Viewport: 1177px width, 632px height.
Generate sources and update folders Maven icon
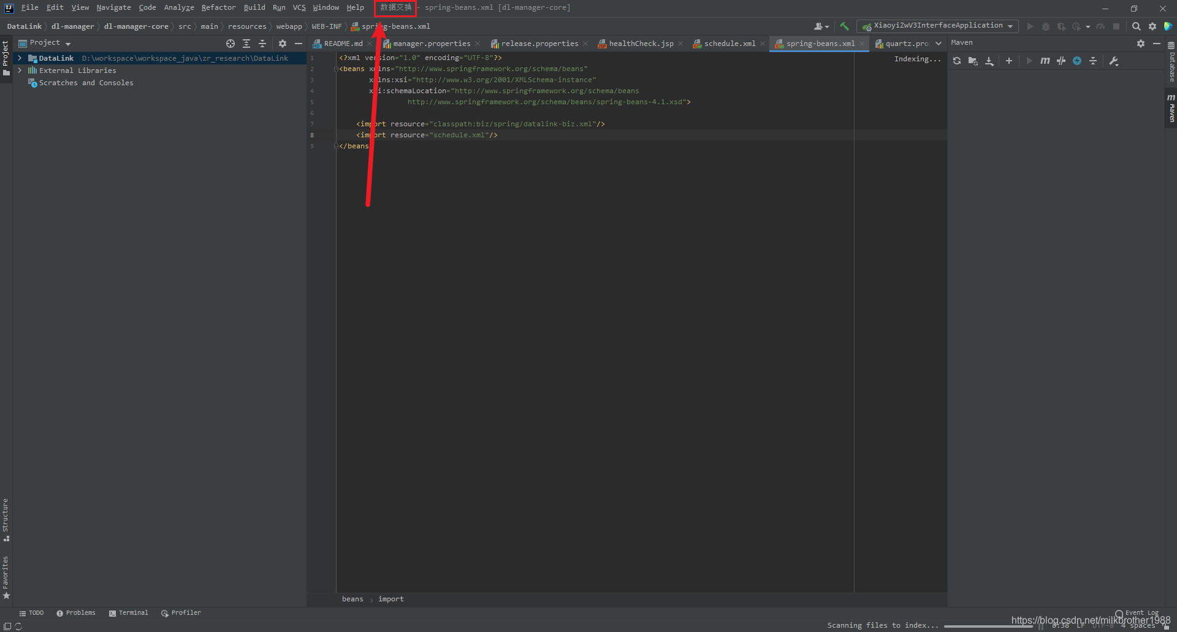[973, 61]
